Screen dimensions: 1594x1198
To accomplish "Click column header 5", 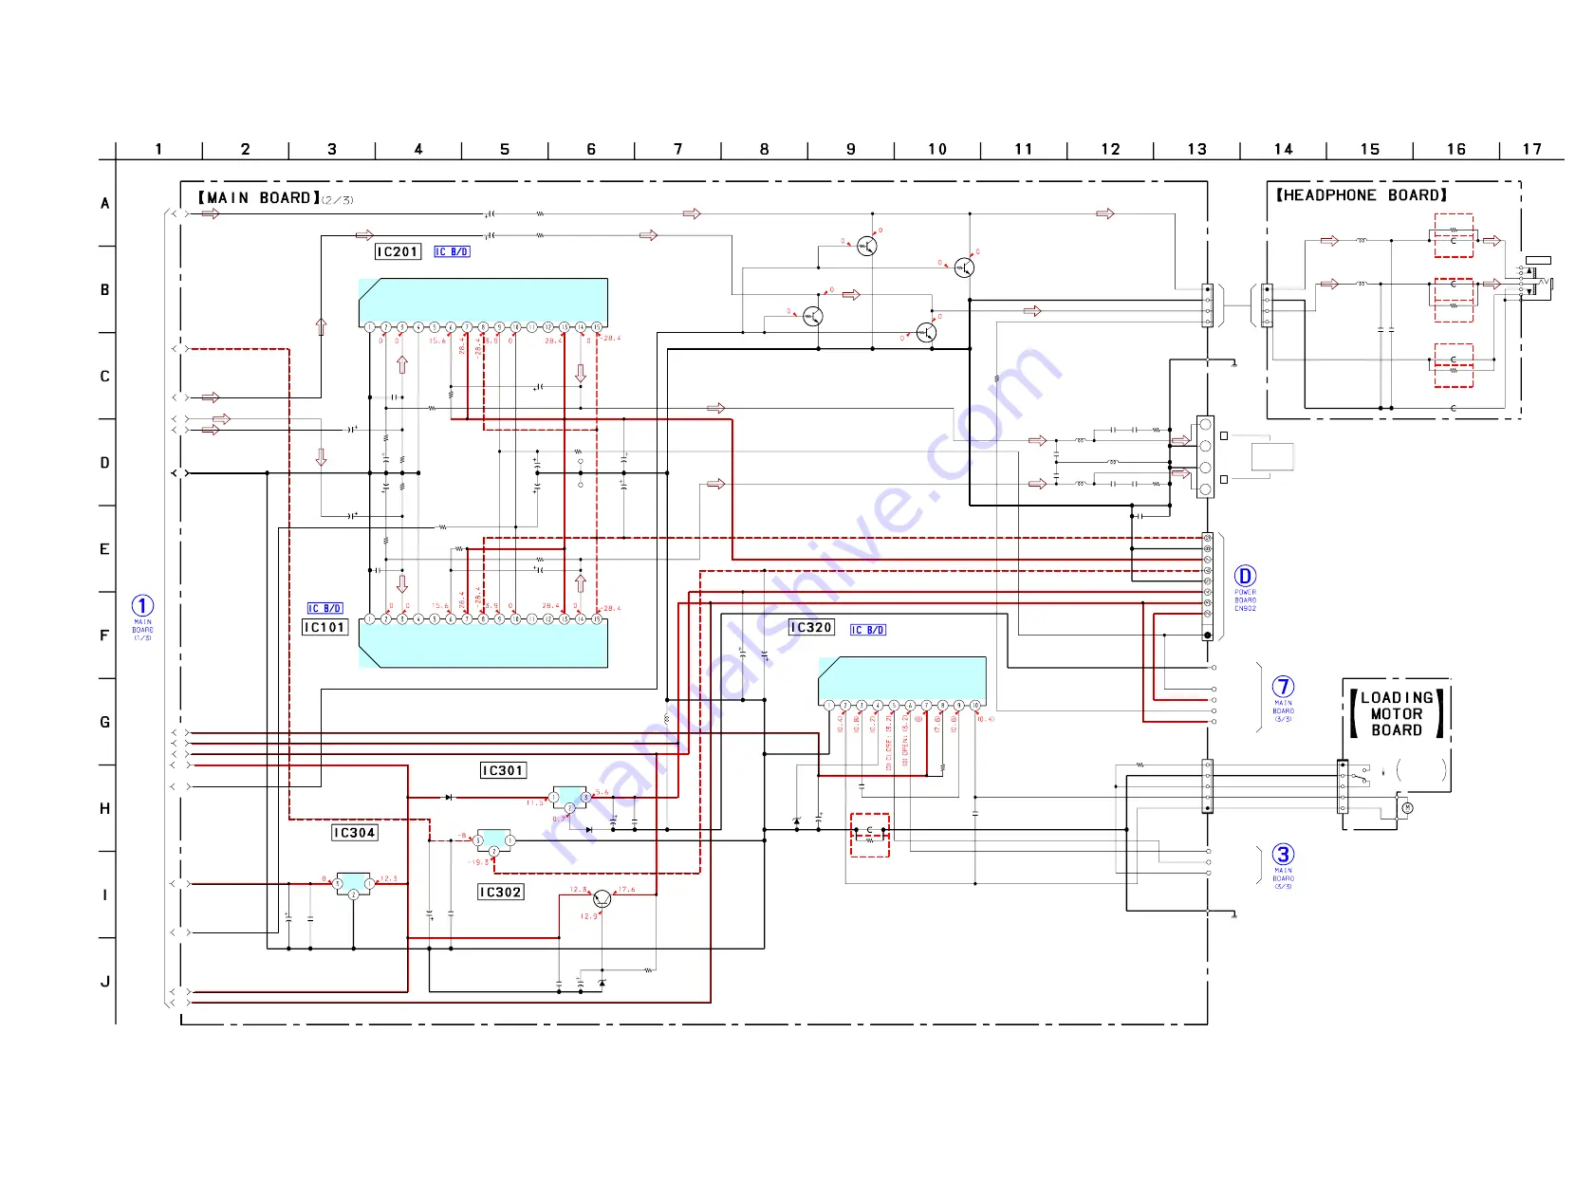I will click(505, 149).
